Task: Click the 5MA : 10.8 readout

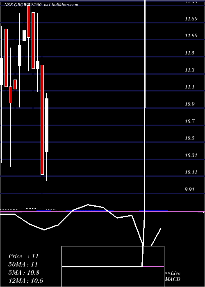Action: pyautogui.click(x=24, y=273)
